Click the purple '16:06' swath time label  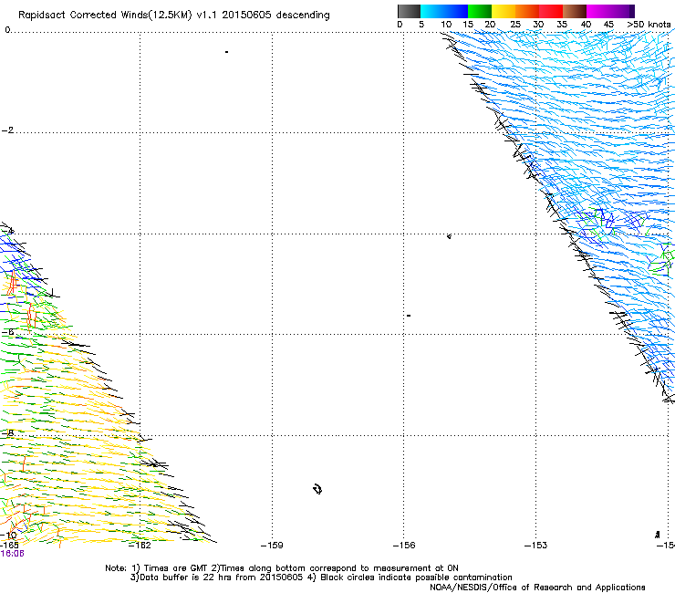coord(12,554)
